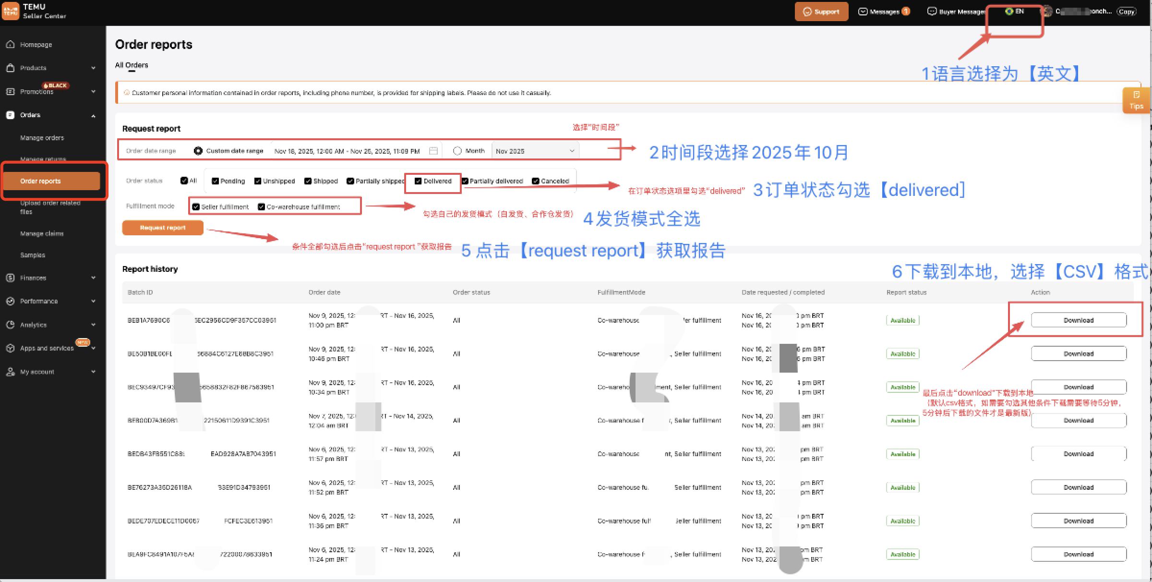The height and width of the screenshot is (582, 1152).
Task: Select the Month radio button
Action: [x=457, y=151]
